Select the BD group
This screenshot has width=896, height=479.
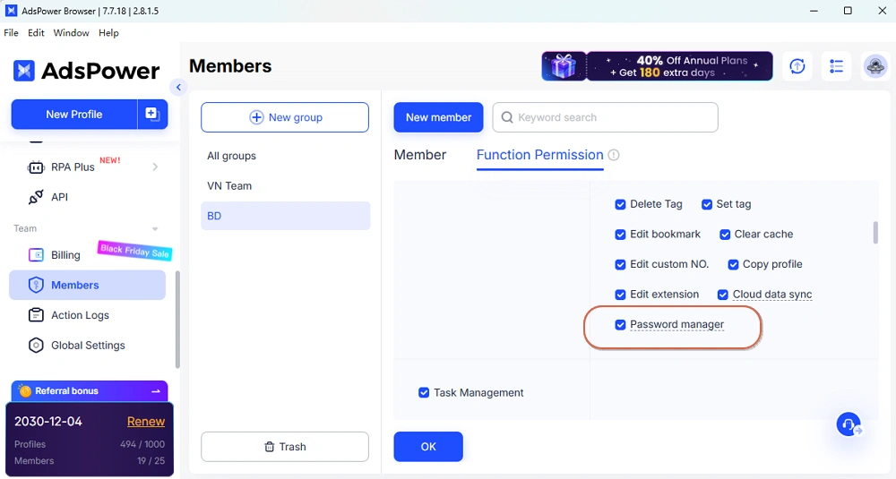pos(285,216)
